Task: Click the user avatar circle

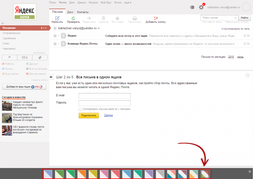Action: pyautogui.click(x=246, y=7)
